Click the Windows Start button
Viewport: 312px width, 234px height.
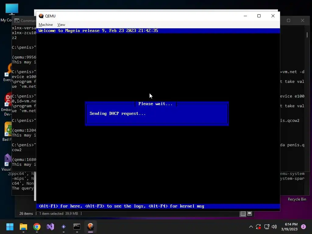click(10, 227)
